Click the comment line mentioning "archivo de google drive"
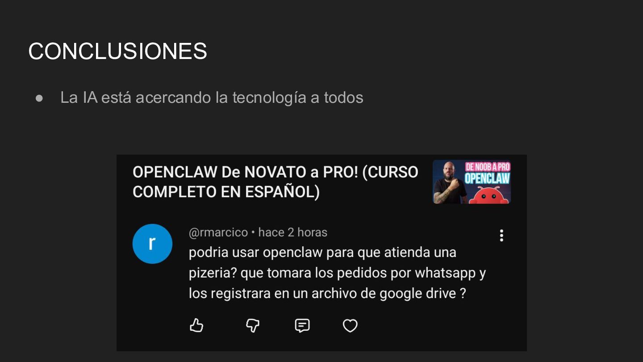This screenshot has height=362, width=643. click(x=327, y=293)
